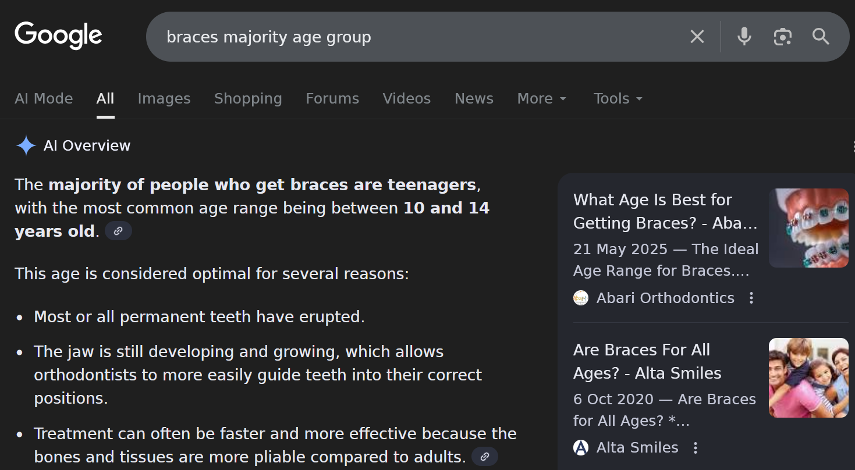Click the 'Alta Smiles' source name
This screenshot has height=470, width=855.
pos(637,447)
